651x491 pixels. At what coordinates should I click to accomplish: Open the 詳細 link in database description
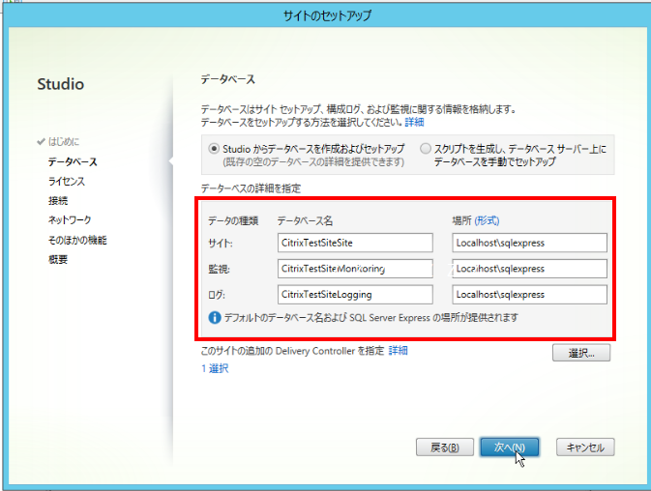pyautogui.click(x=414, y=122)
